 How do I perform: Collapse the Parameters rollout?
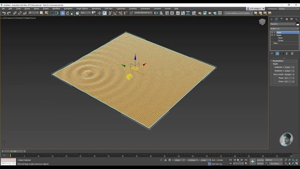click(x=278, y=61)
